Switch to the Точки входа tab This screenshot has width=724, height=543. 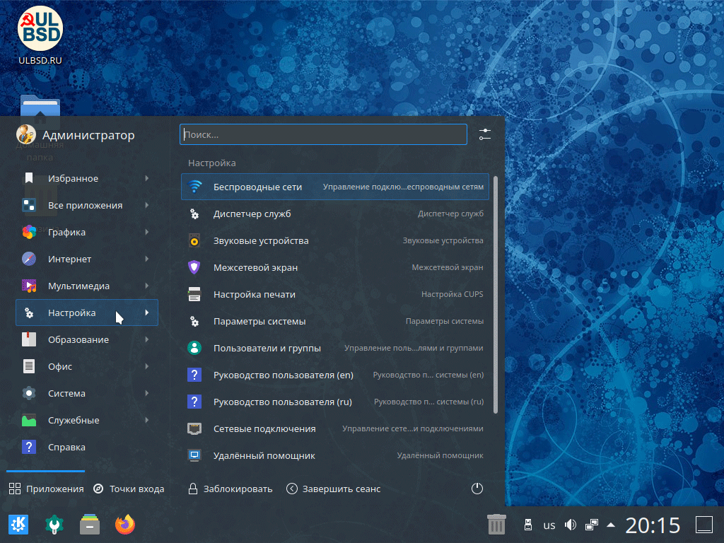(129, 489)
